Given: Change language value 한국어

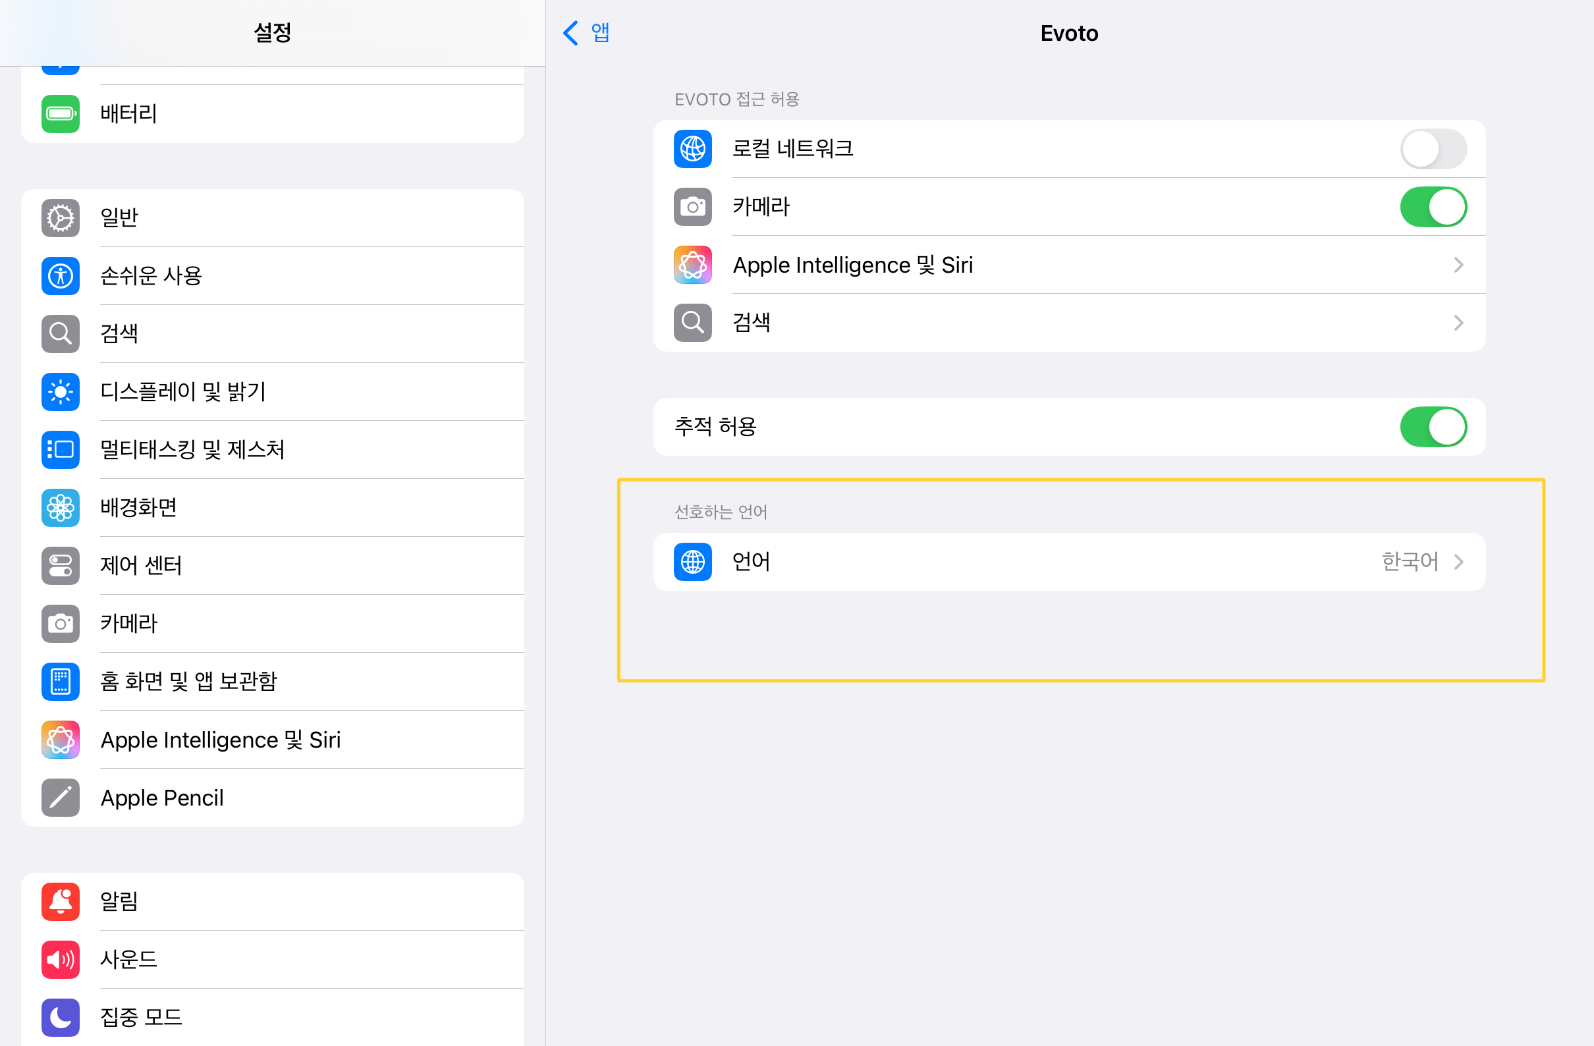Looking at the screenshot, I should (1410, 562).
